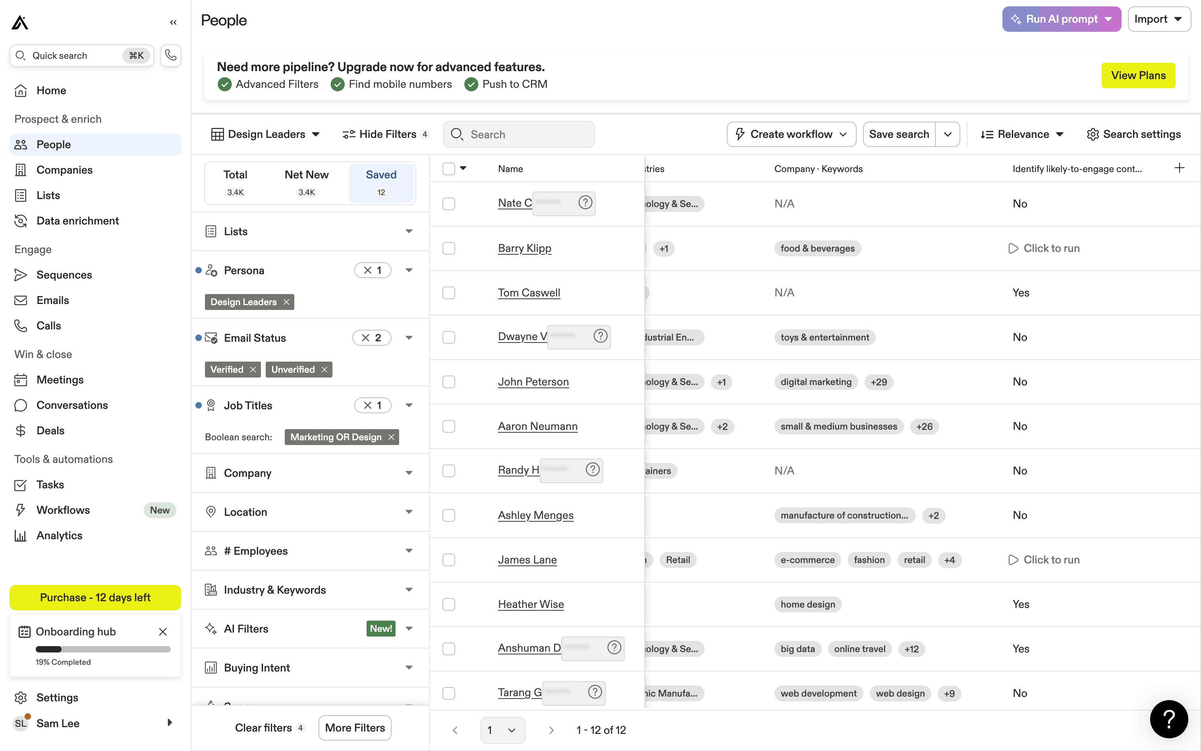Image resolution: width=1201 pixels, height=751 pixels.
Task: Click the question icon next to Nate C
Action: click(585, 203)
